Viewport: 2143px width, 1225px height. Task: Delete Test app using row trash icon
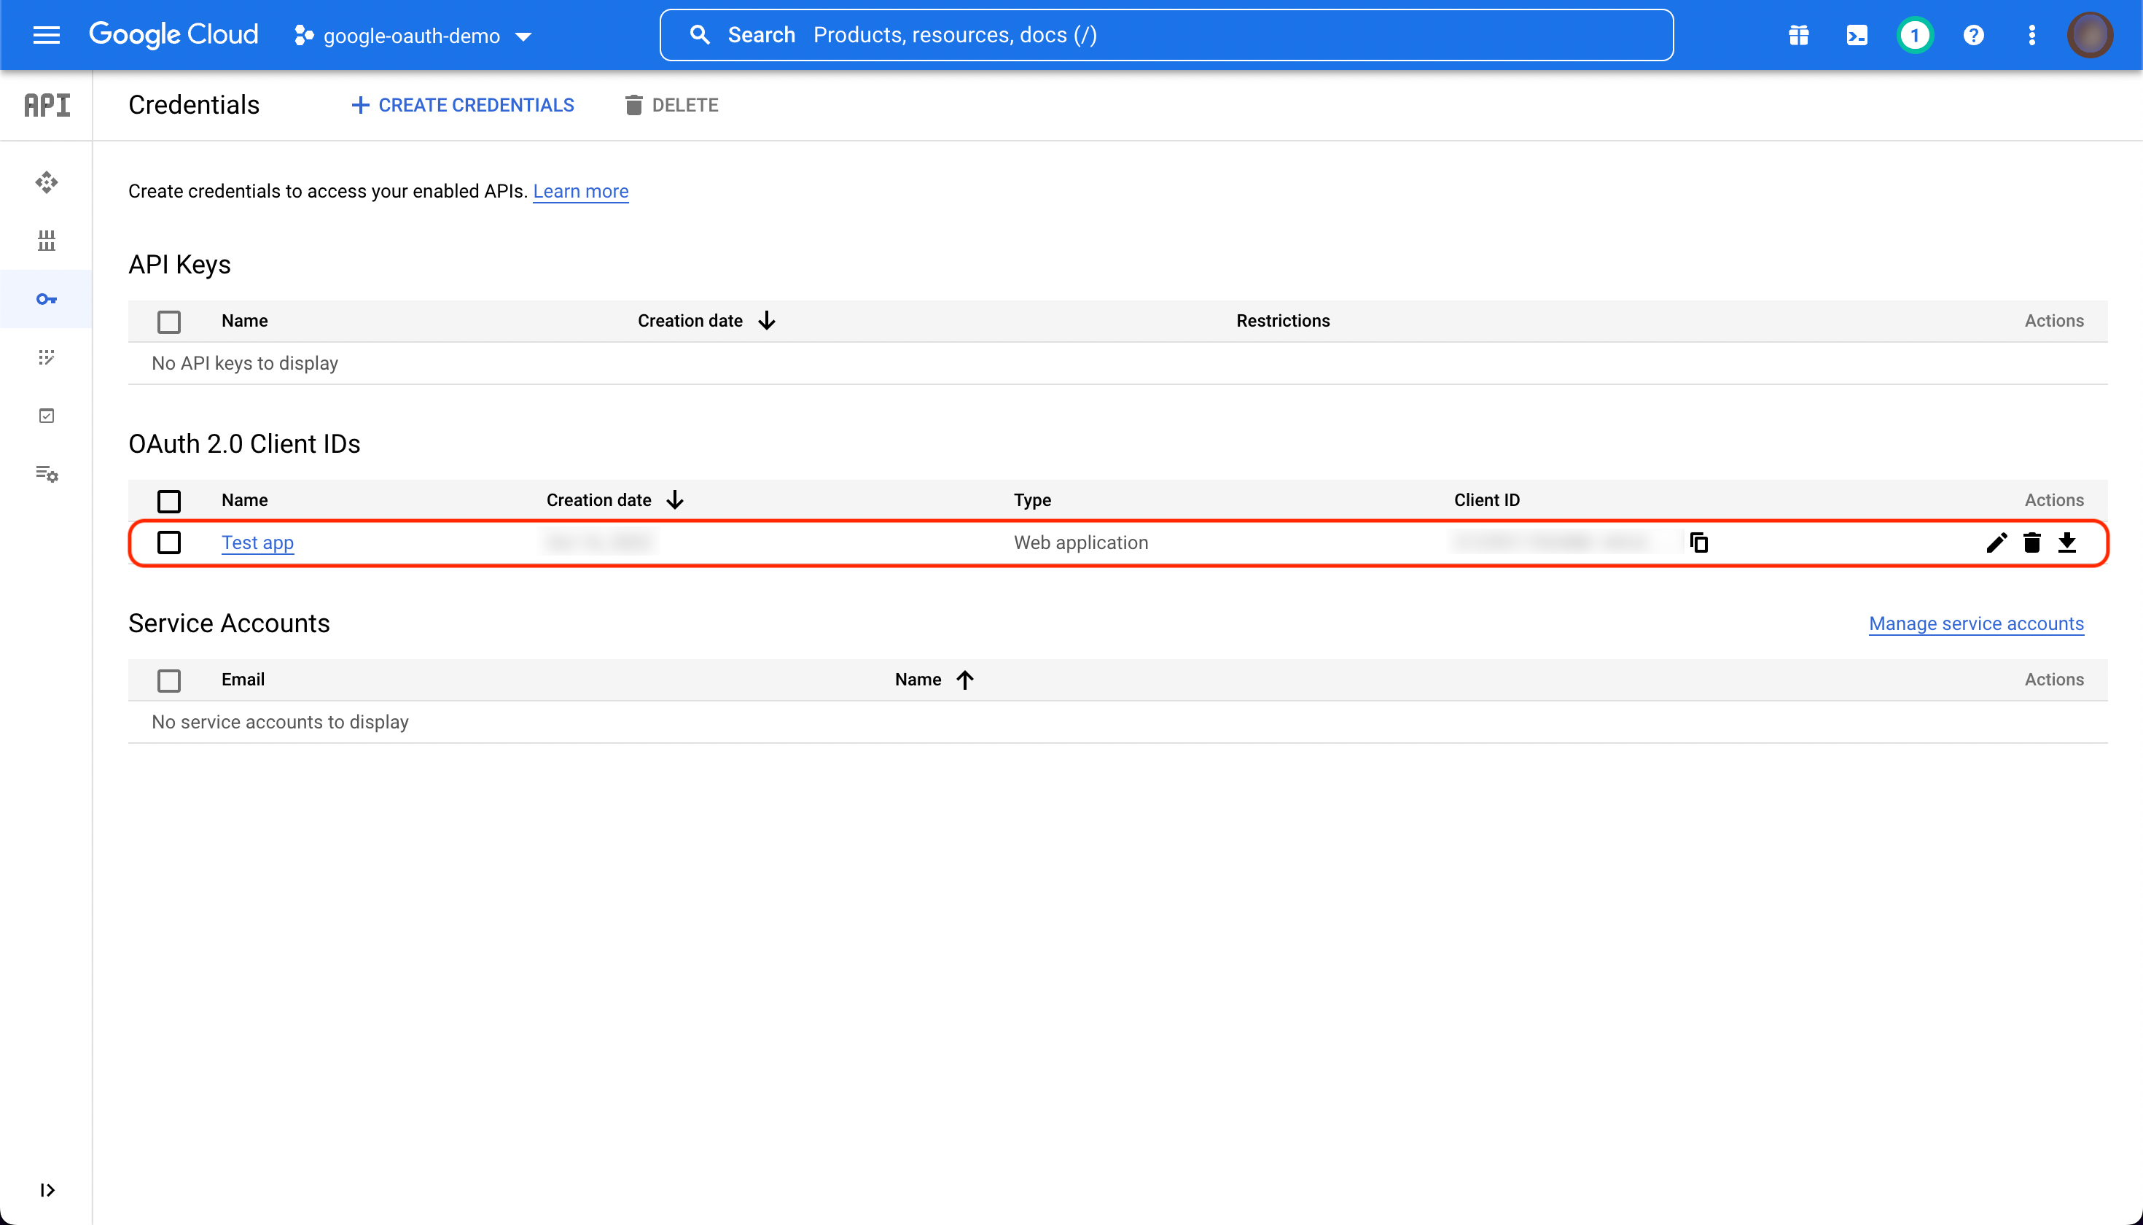tap(2031, 542)
